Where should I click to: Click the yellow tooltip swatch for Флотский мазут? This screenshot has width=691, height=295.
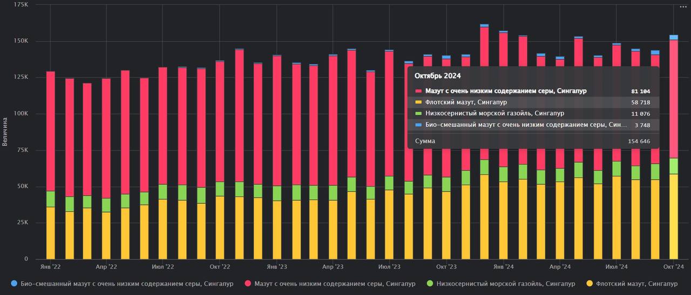point(418,102)
